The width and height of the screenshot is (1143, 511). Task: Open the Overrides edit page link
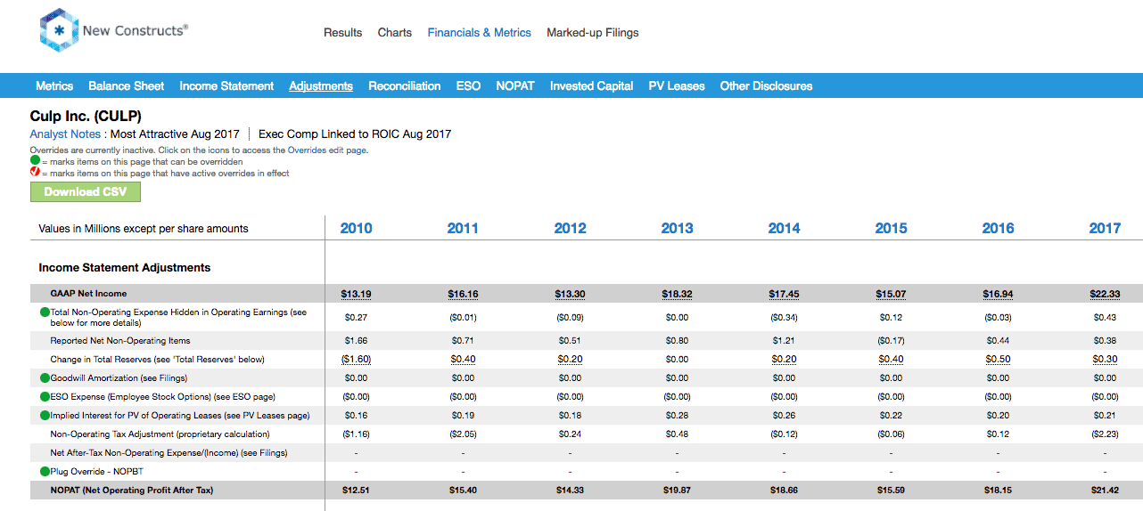click(327, 150)
